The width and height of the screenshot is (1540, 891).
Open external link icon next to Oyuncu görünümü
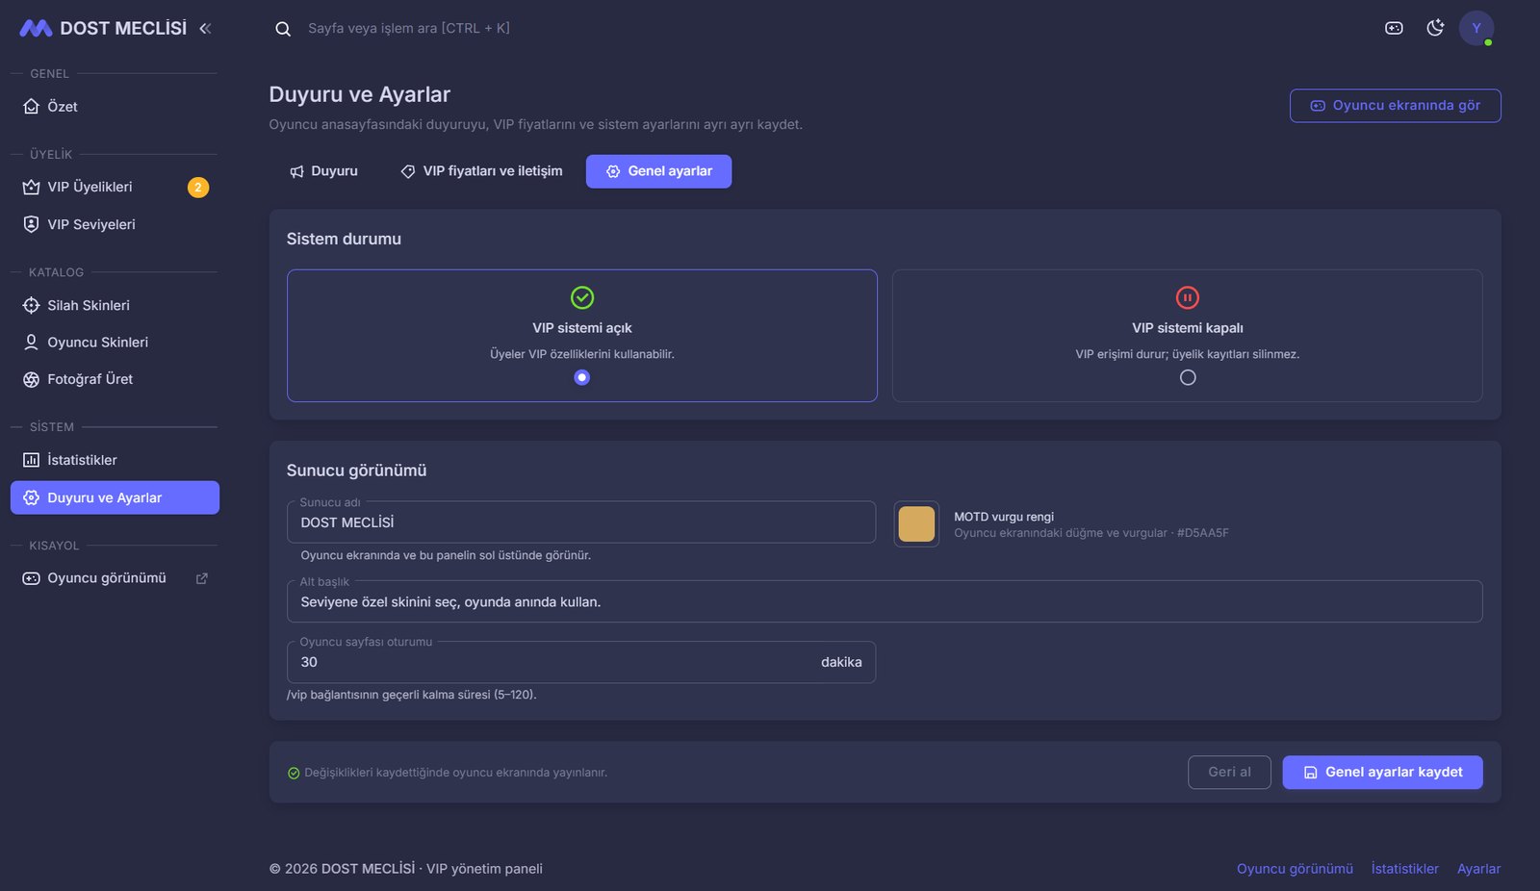(x=202, y=578)
